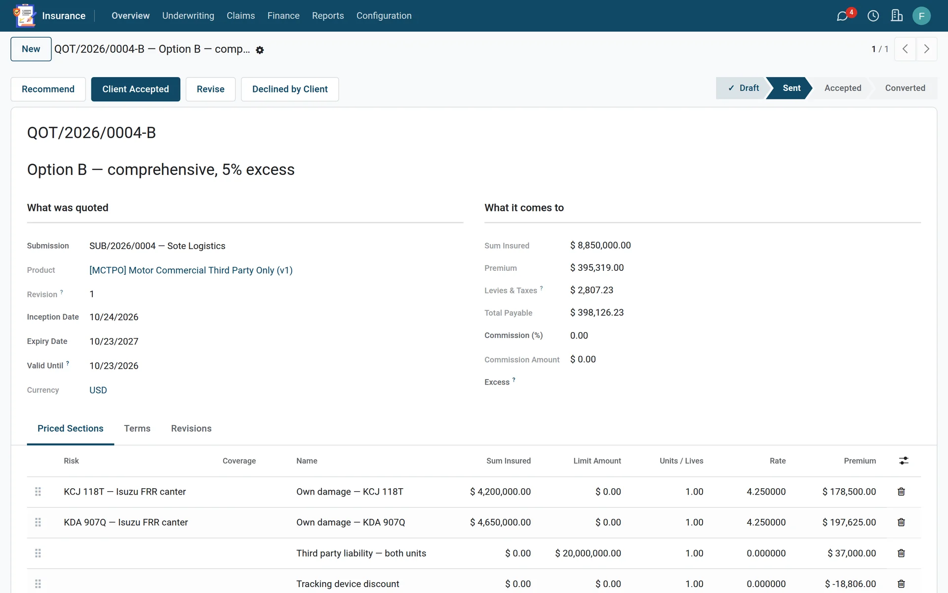Open the Configuration menu

click(384, 16)
